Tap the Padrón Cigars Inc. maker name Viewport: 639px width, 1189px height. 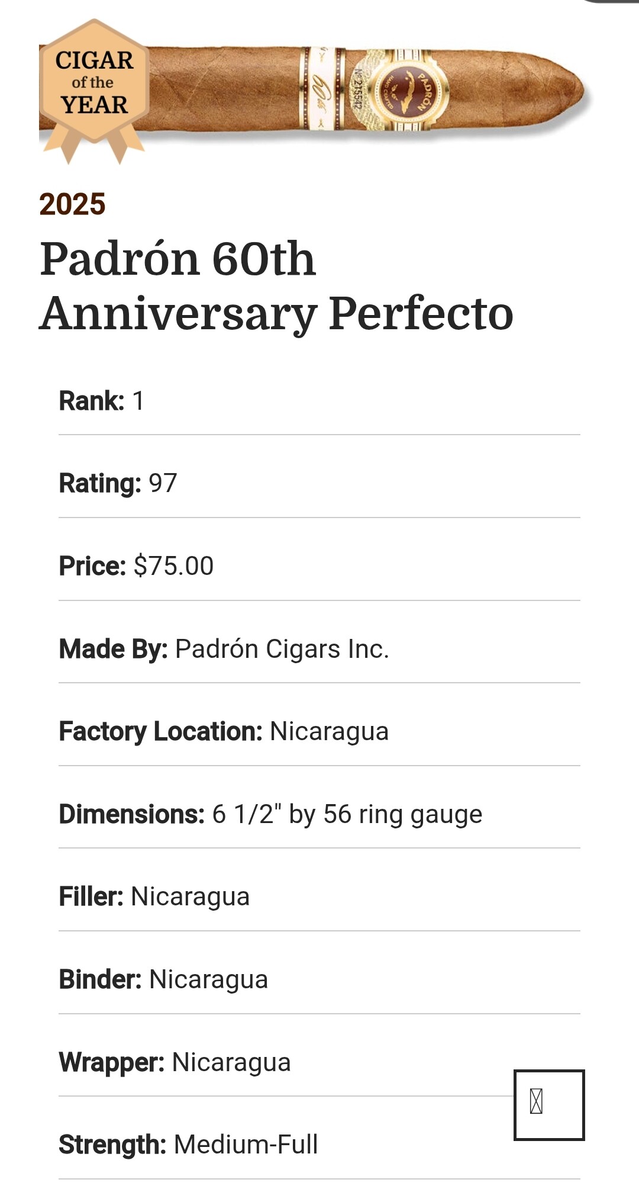point(282,649)
